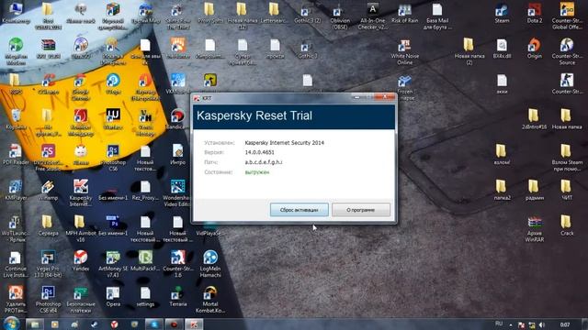Open the ЧИТ folder
This screenshot has height=330, width=588.
tap(567, 190)
